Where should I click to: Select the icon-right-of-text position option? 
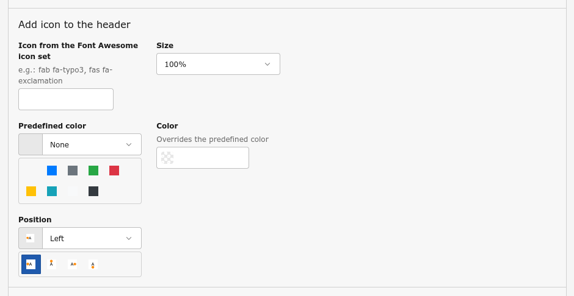73,264
